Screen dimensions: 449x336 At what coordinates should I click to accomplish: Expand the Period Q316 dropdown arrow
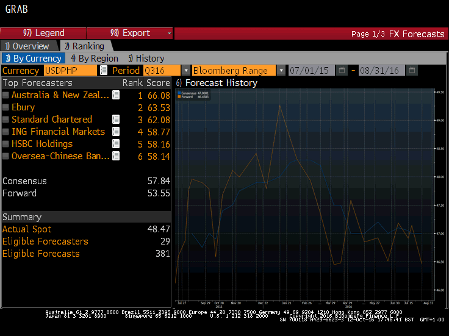point(186,70)
